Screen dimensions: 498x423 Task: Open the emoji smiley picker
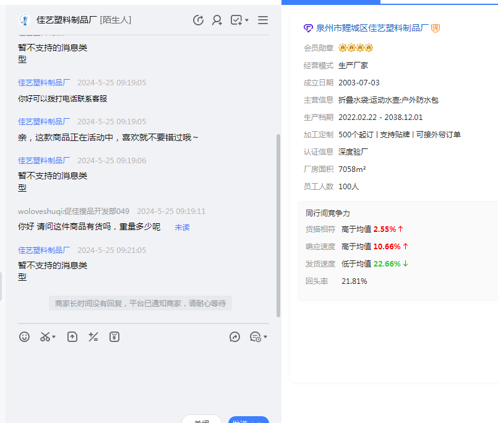24,337
